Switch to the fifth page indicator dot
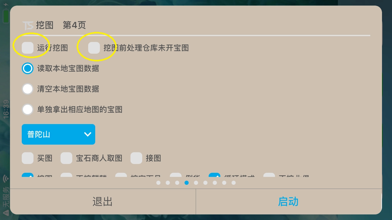 point(196,183)
